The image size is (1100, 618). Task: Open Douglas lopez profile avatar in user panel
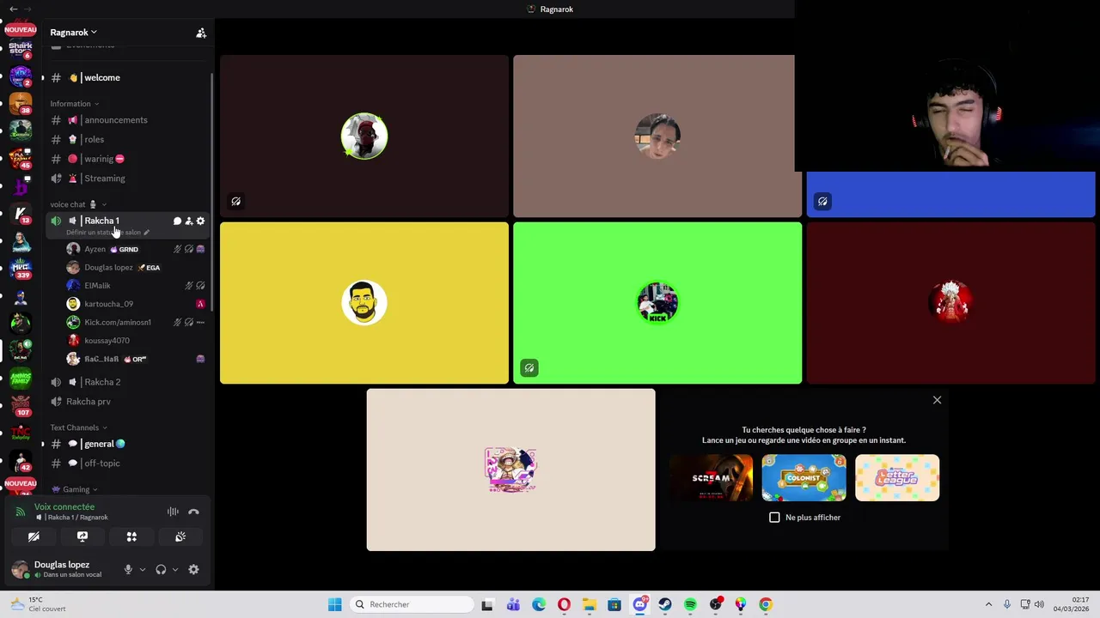click(20, 569)
